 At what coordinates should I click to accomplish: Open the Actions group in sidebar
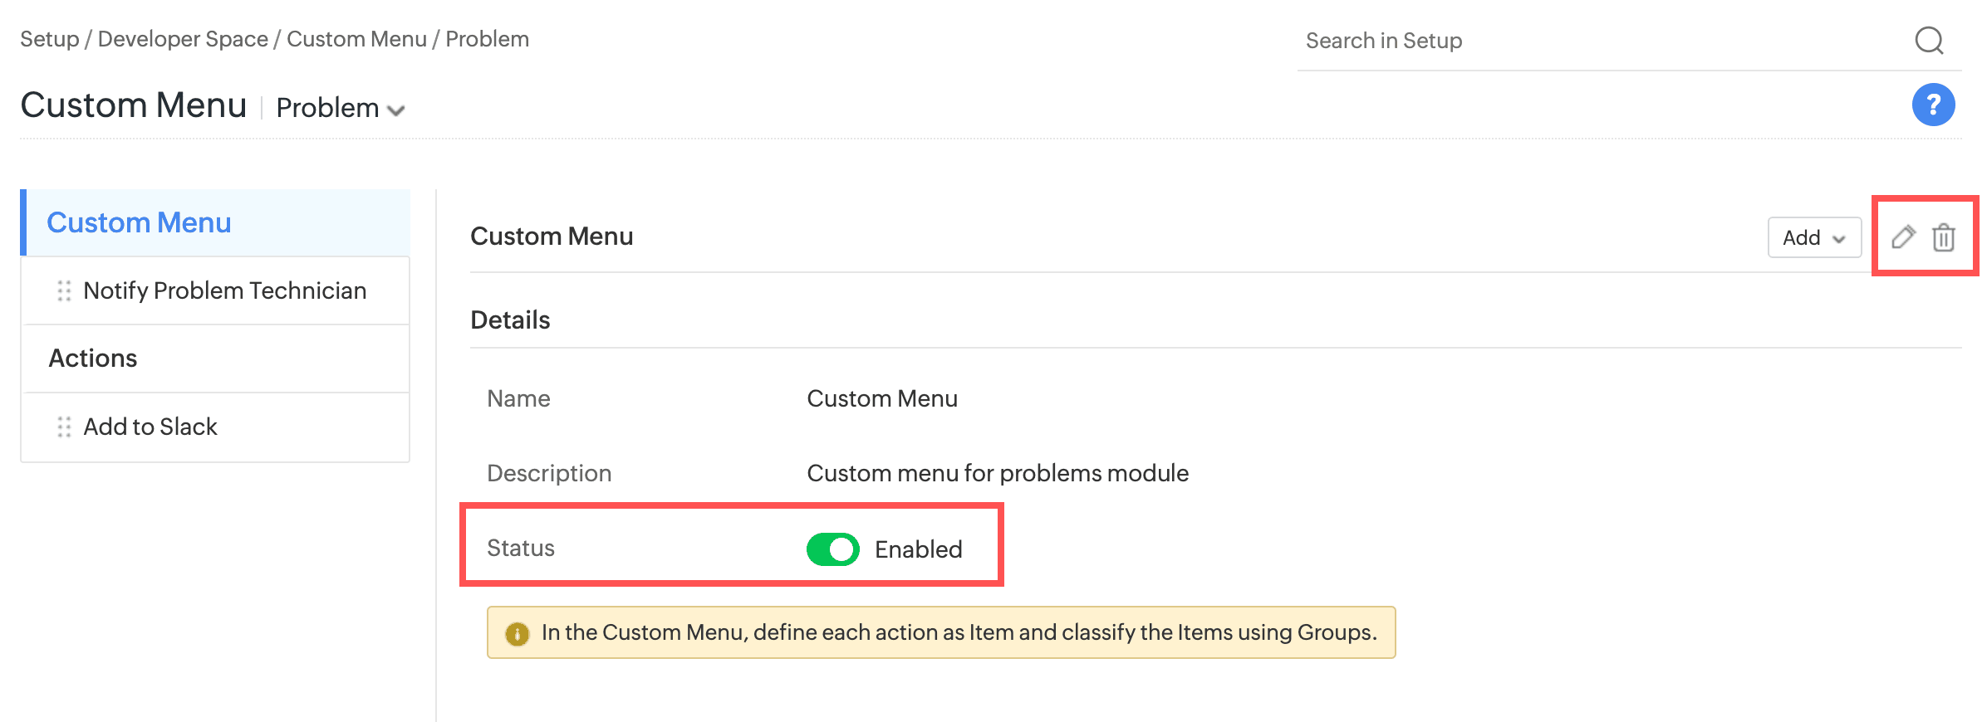coord(93,359)
